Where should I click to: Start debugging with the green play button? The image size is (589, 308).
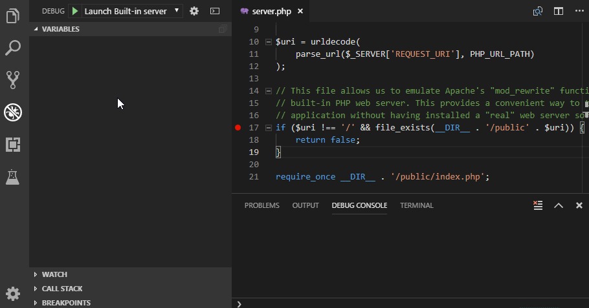coord(75,11)
